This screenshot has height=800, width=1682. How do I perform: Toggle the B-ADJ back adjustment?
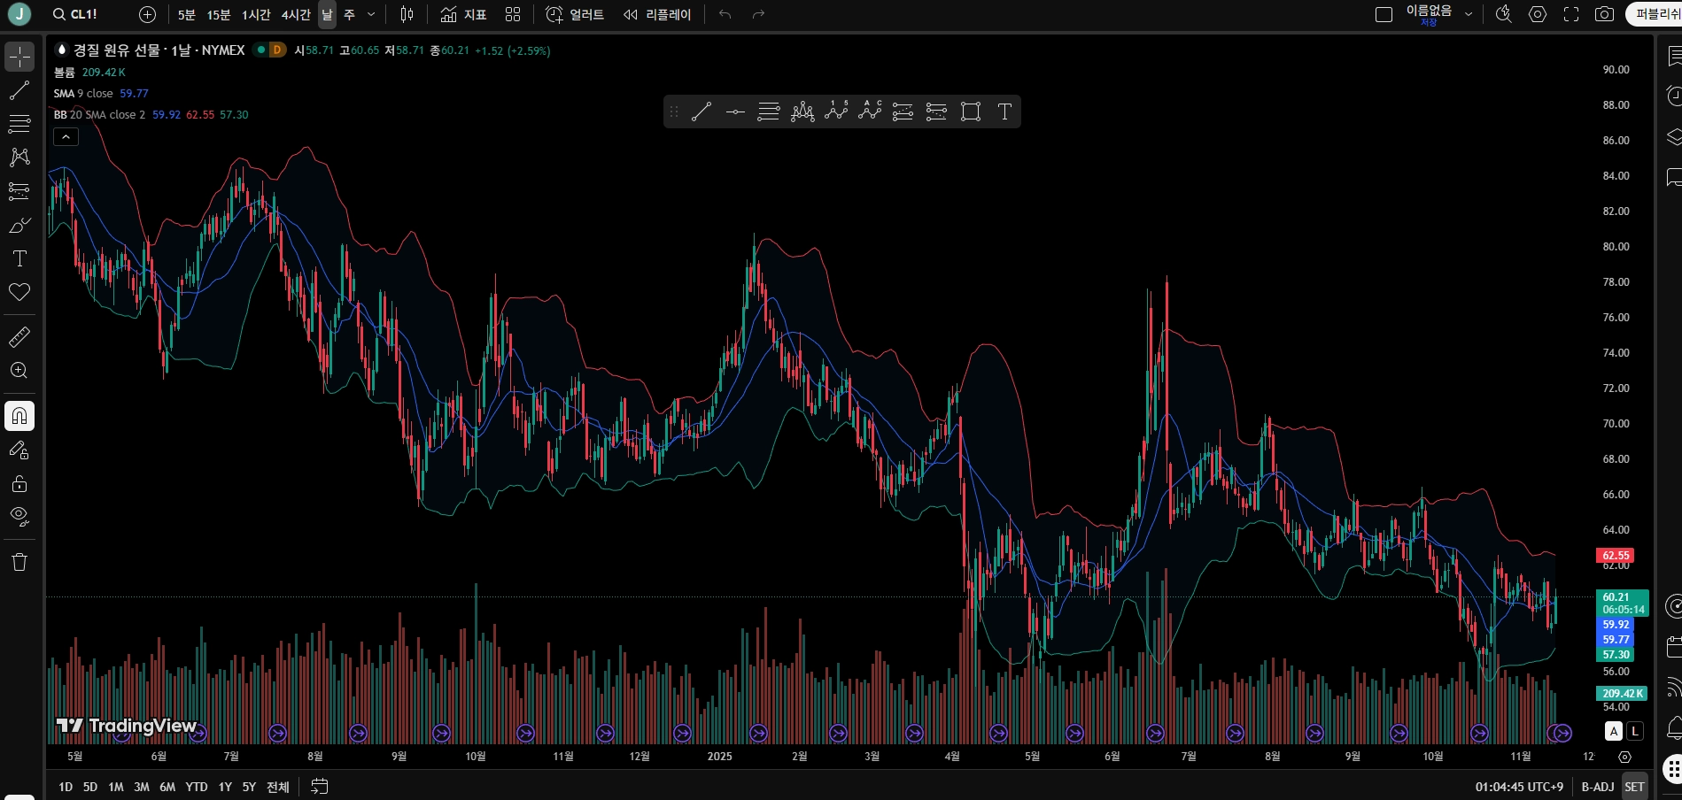pyautogui.click(x=1598, y=787)
